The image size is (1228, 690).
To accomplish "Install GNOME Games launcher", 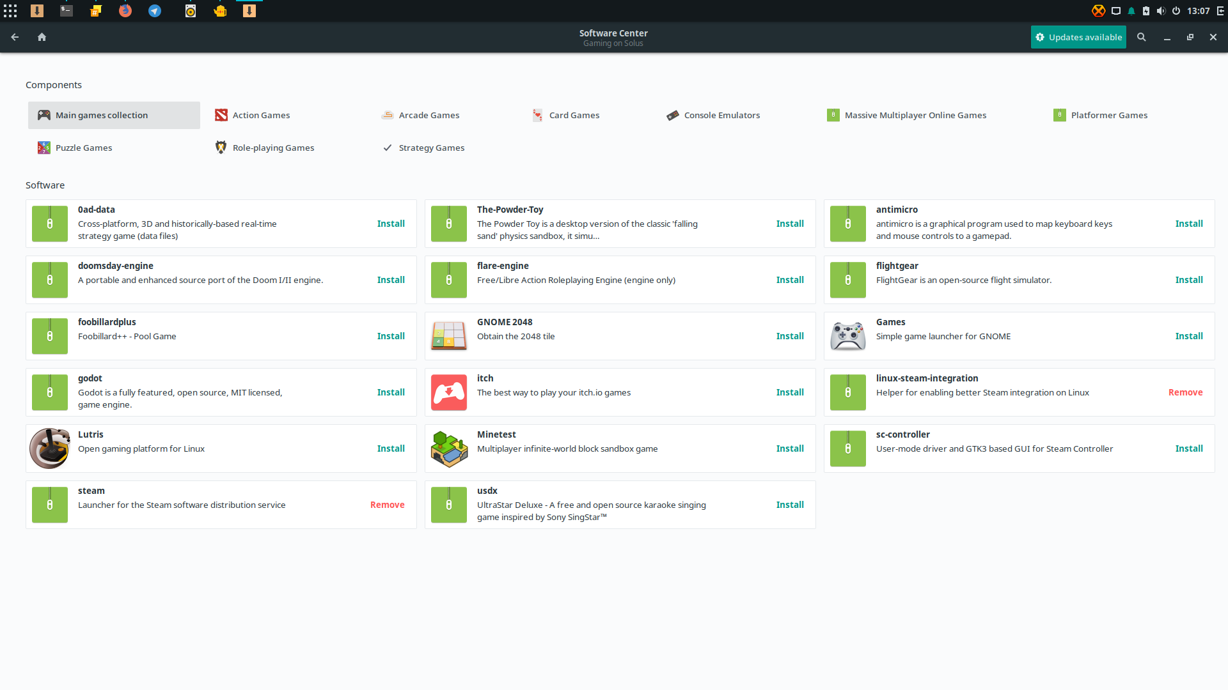I will (1189, 336).
